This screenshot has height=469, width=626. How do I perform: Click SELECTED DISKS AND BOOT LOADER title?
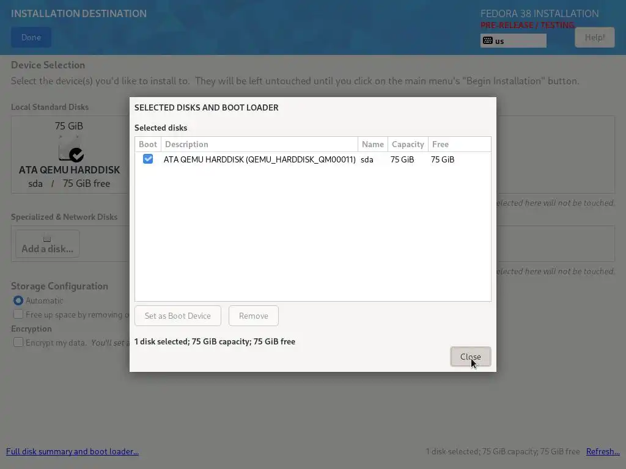click(207, 107)
